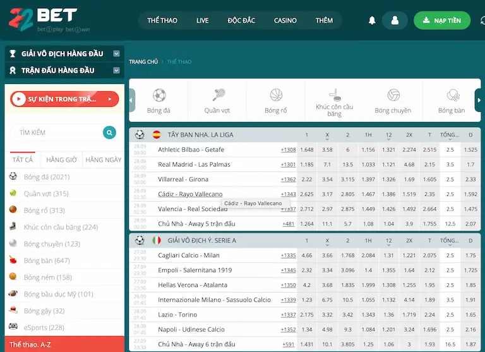Open Cádiz - Rayo Vallecano match link

(x=190, y=194)
